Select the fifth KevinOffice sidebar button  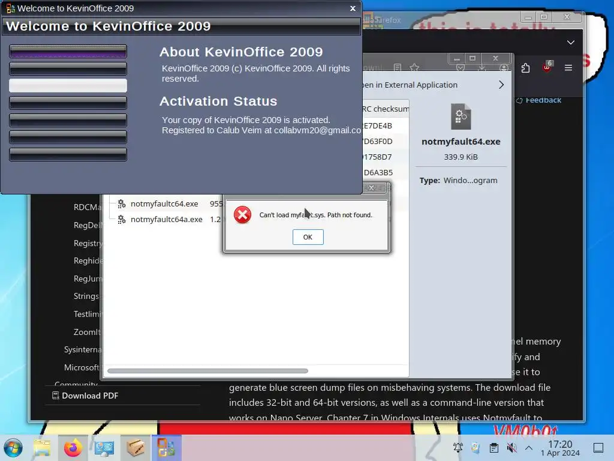point(68,120)
